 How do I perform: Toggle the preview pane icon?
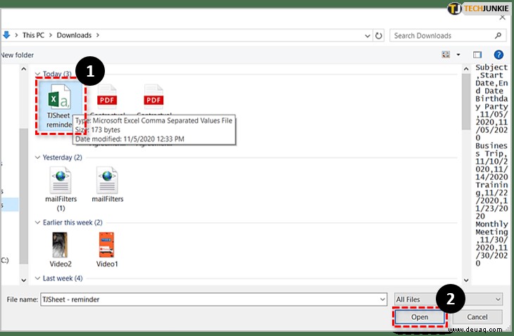(x=477, y=55)
